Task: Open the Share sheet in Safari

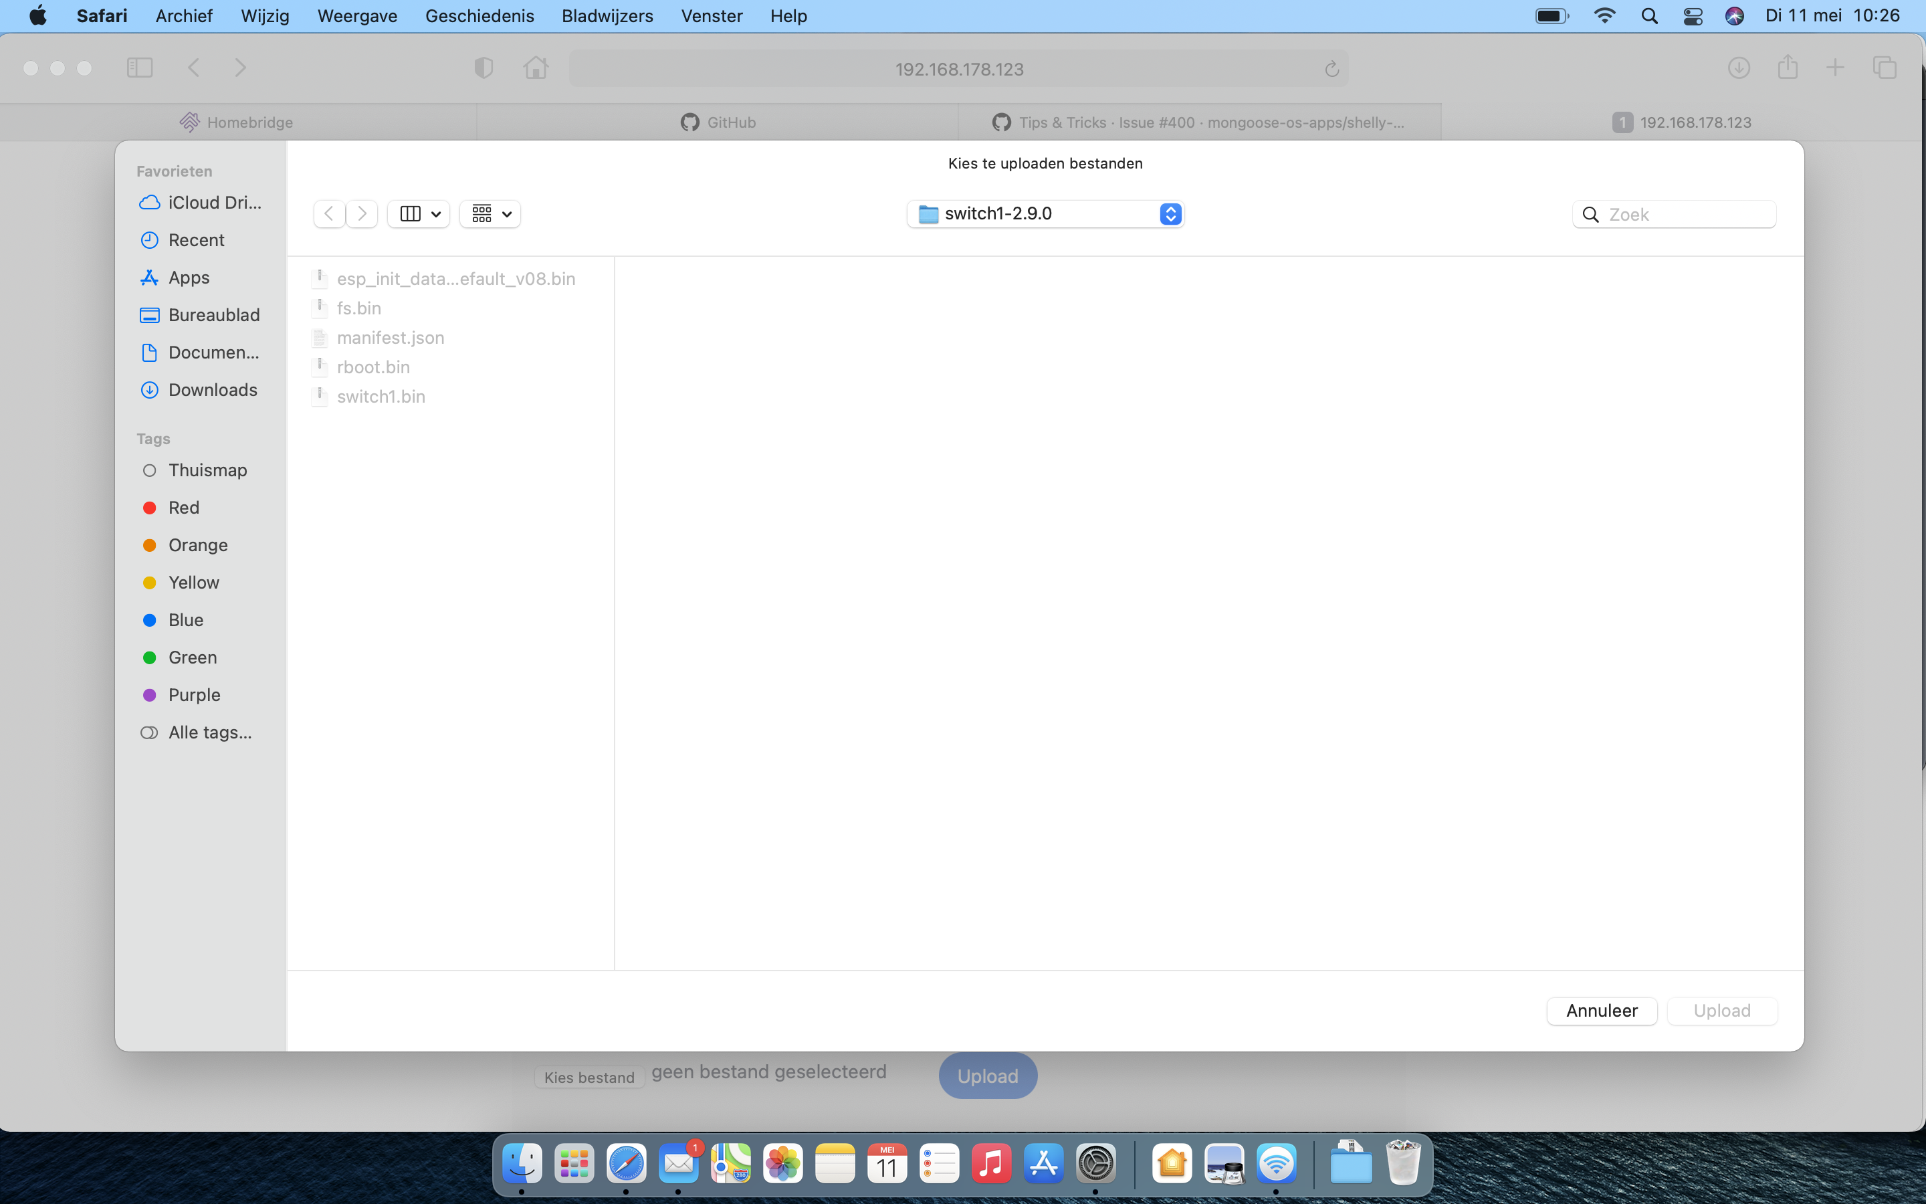Action: [x=1788, y=68]
